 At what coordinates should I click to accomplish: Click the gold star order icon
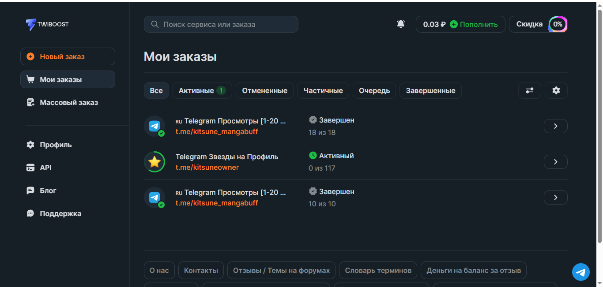pos(155,162)
